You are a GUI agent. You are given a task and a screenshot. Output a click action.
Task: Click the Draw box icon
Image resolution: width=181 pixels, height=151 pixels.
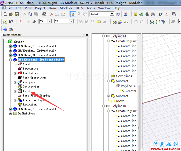21,22
